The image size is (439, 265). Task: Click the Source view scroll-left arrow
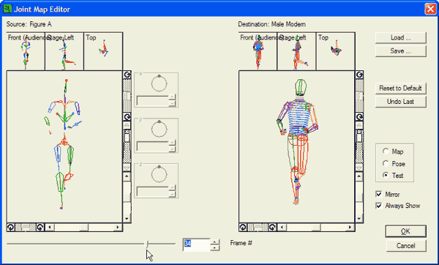pyautogui.click(x=50, y=227)
